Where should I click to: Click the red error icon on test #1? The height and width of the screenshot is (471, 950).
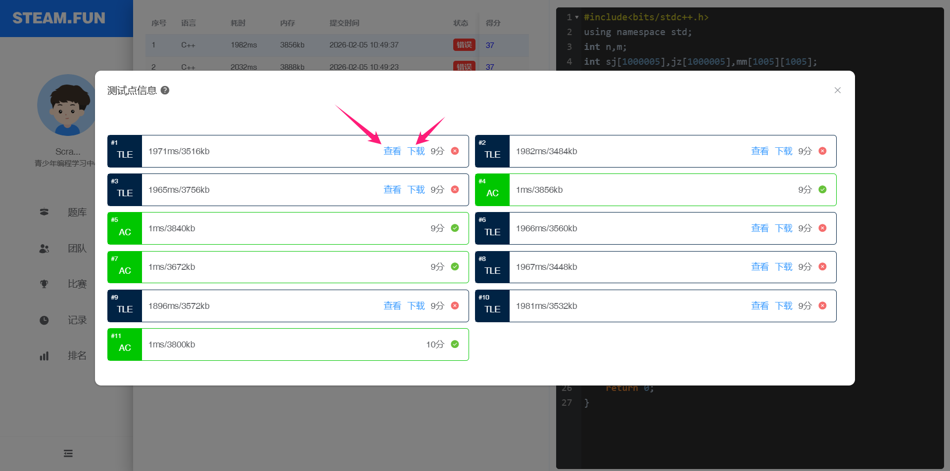pos(455,151)
